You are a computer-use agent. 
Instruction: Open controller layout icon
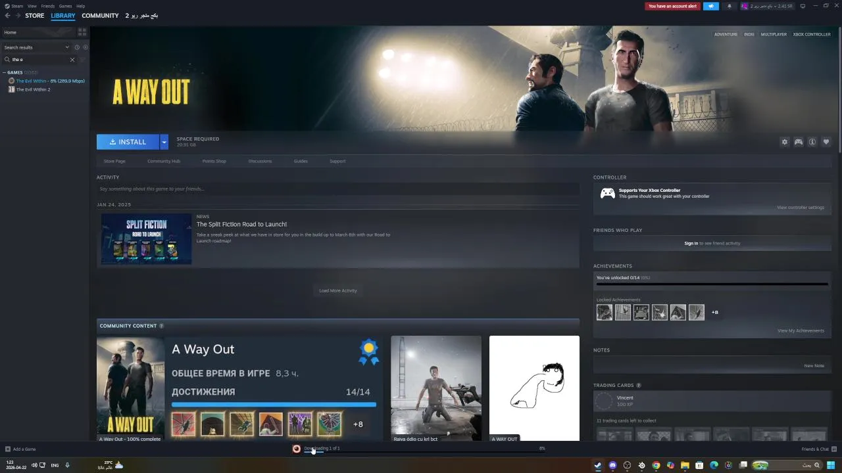point(798,142)
